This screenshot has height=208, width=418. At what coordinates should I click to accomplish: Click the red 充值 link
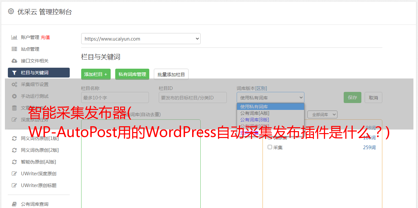click(45, 37)
